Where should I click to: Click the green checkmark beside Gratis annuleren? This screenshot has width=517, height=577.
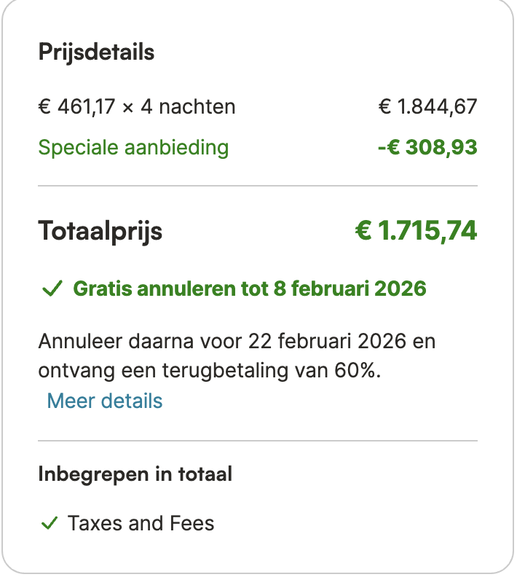(x=52, y=289)
